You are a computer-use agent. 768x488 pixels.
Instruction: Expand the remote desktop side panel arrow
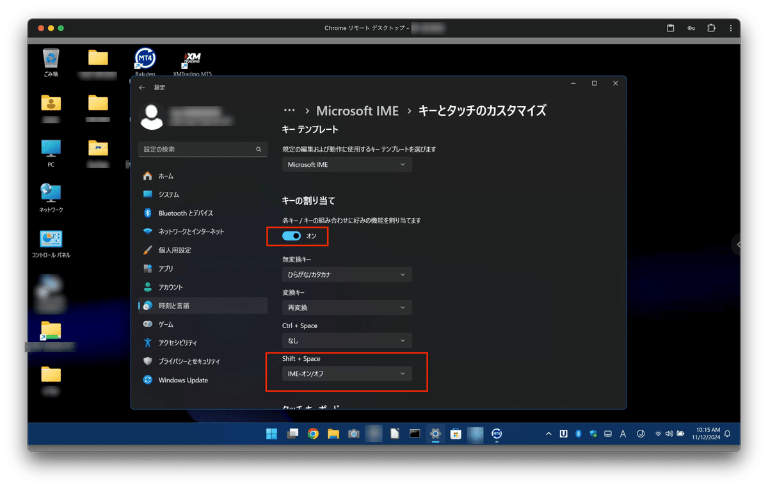737,244
